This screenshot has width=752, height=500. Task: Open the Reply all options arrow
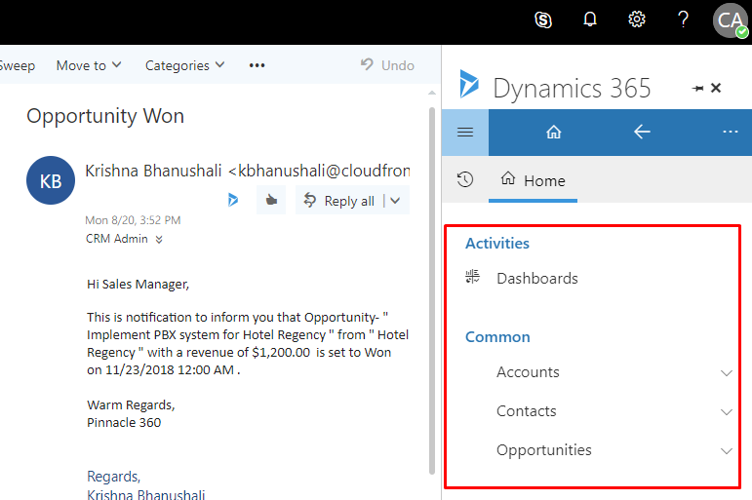tap(395, 201)
